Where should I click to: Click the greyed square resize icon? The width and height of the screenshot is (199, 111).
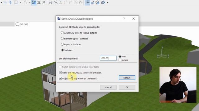(x=76, y=2)
